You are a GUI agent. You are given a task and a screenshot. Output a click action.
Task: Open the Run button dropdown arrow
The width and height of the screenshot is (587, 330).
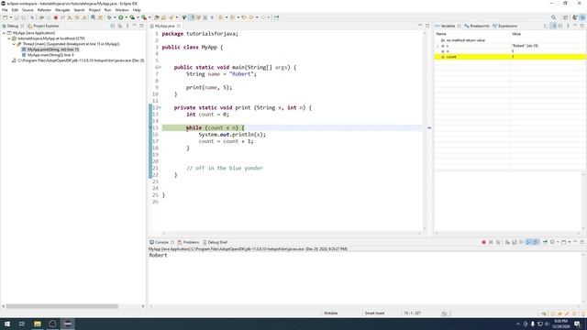127,17
